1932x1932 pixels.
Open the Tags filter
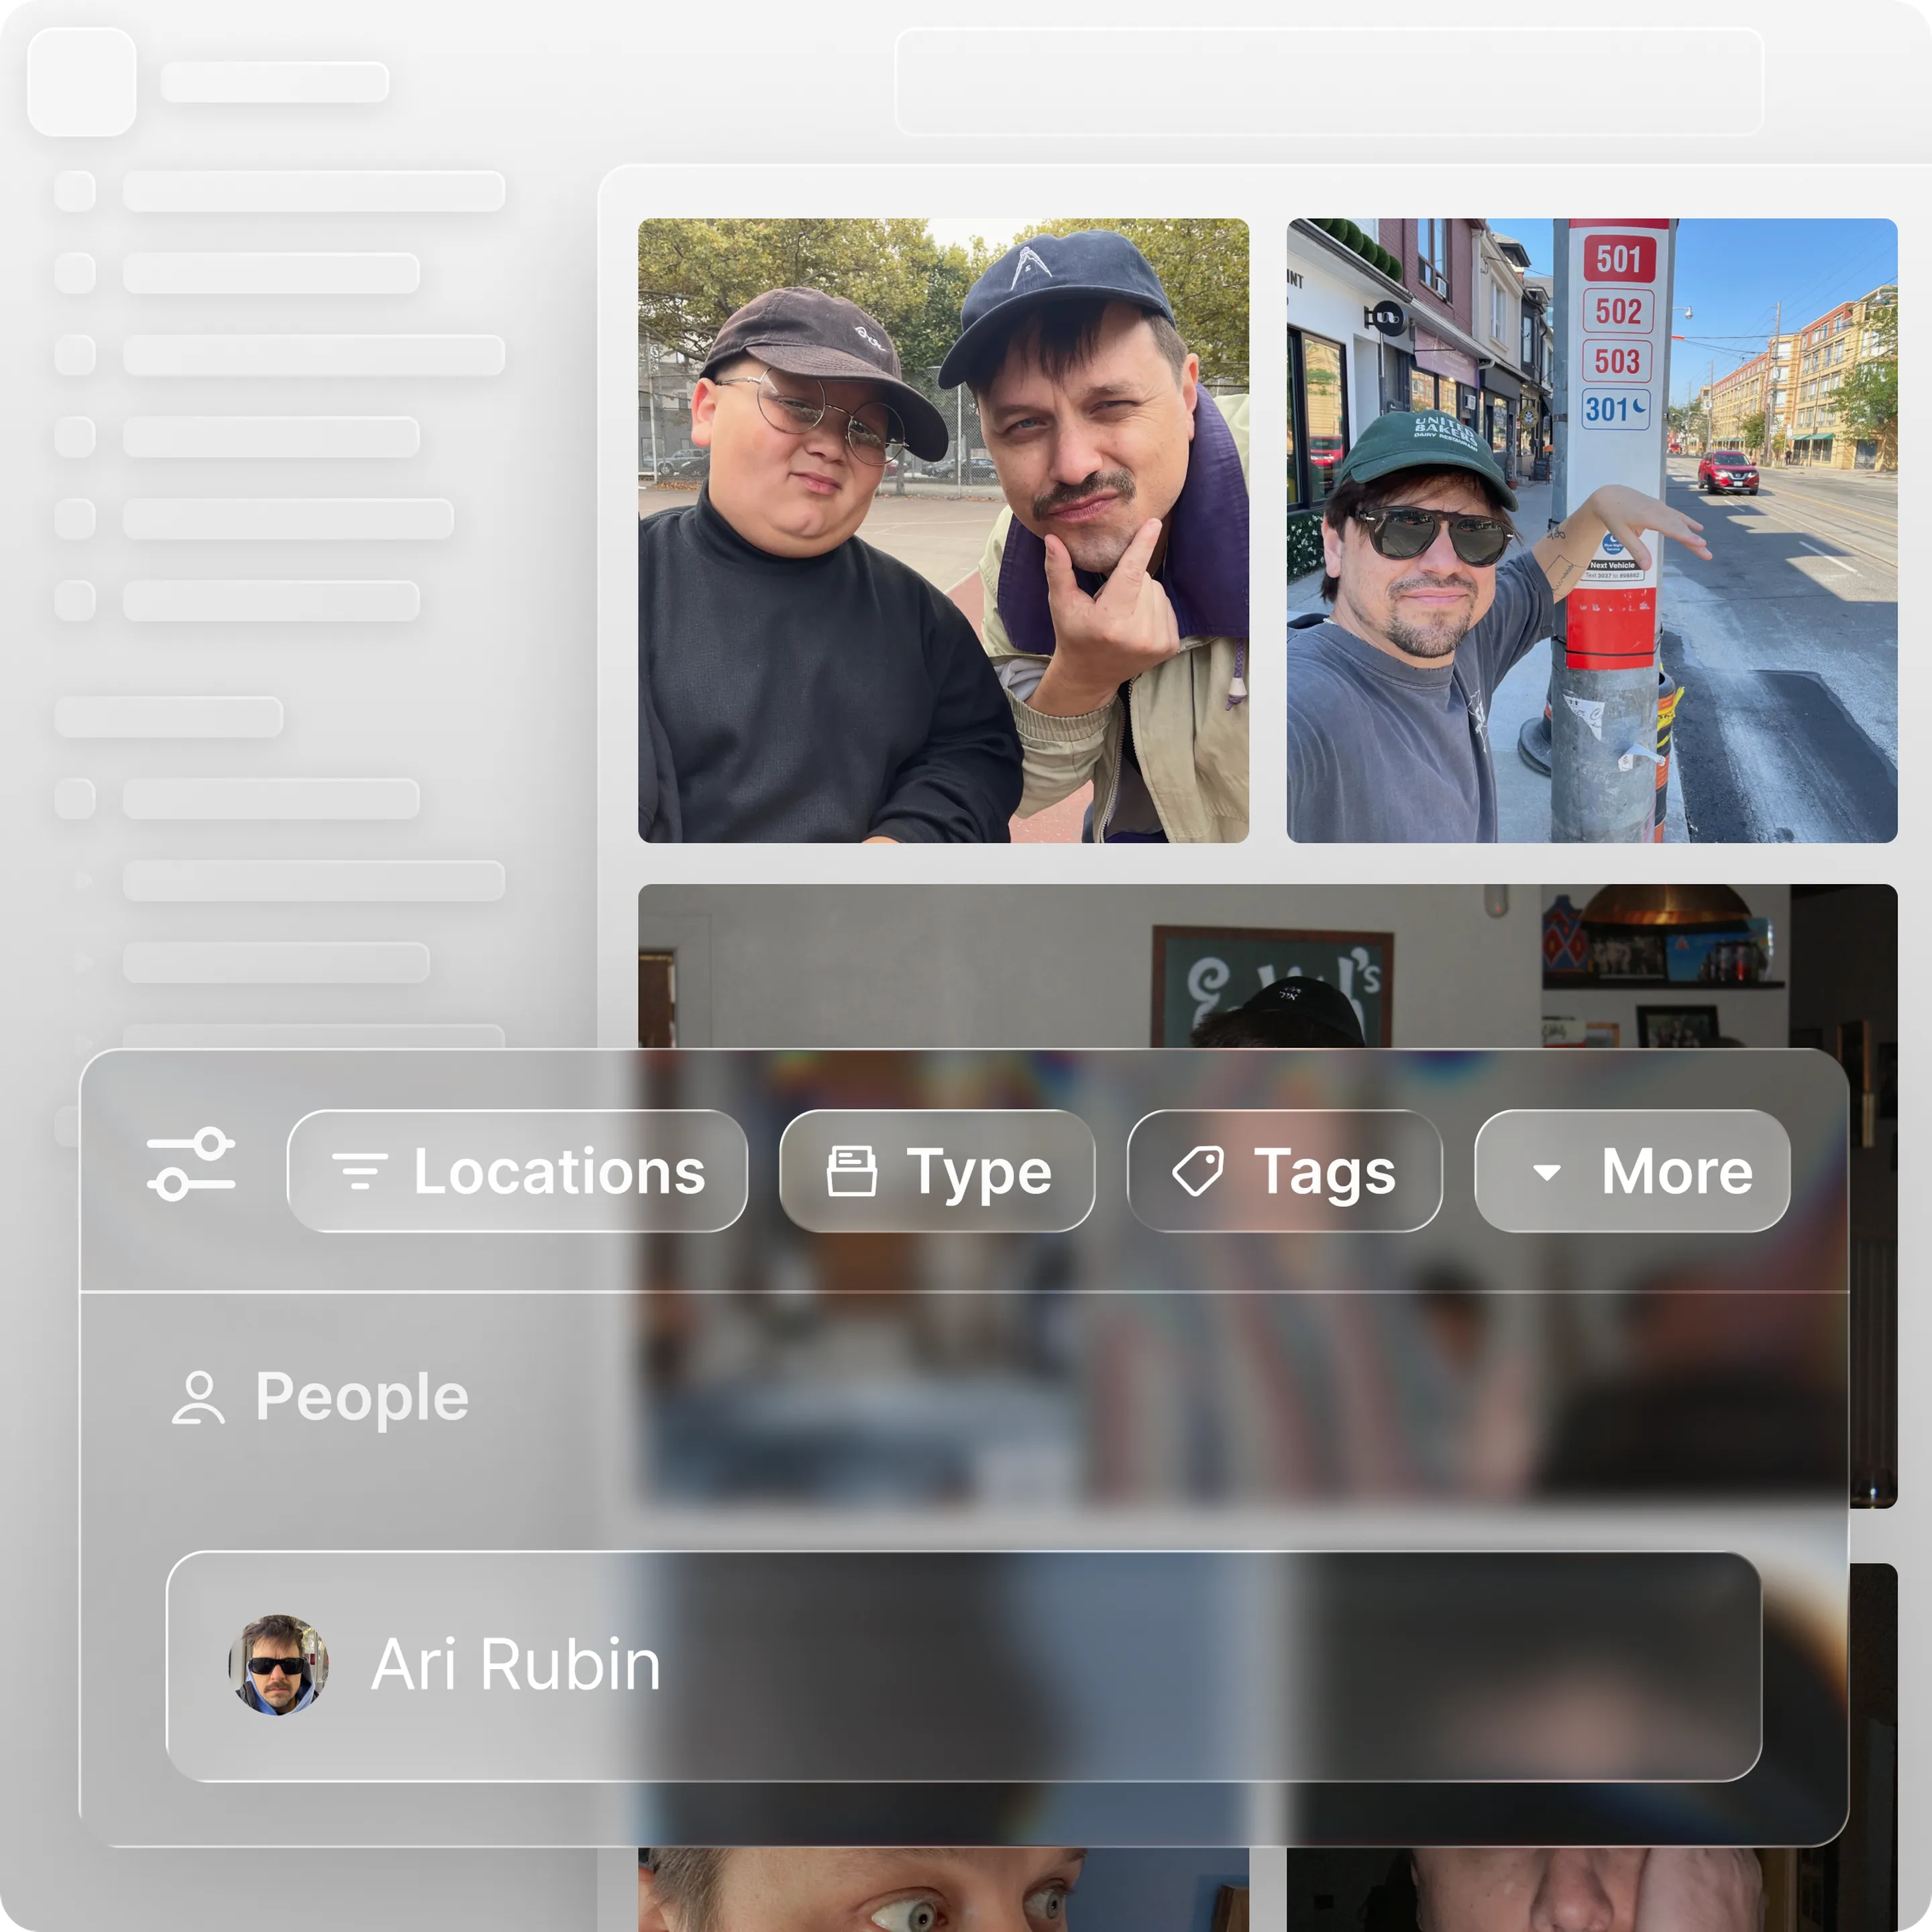(x=1284, y=1170)
